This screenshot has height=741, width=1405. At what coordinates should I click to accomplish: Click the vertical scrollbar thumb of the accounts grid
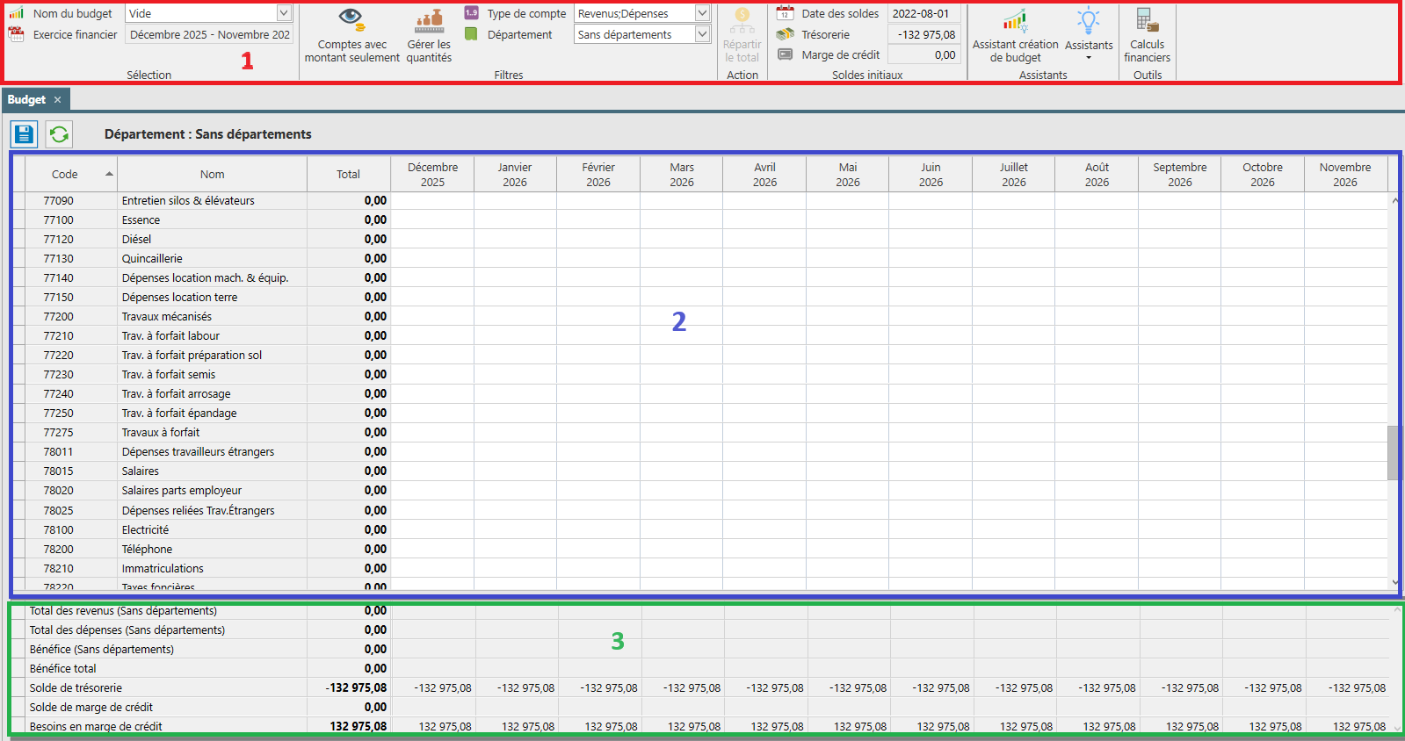1394,453
